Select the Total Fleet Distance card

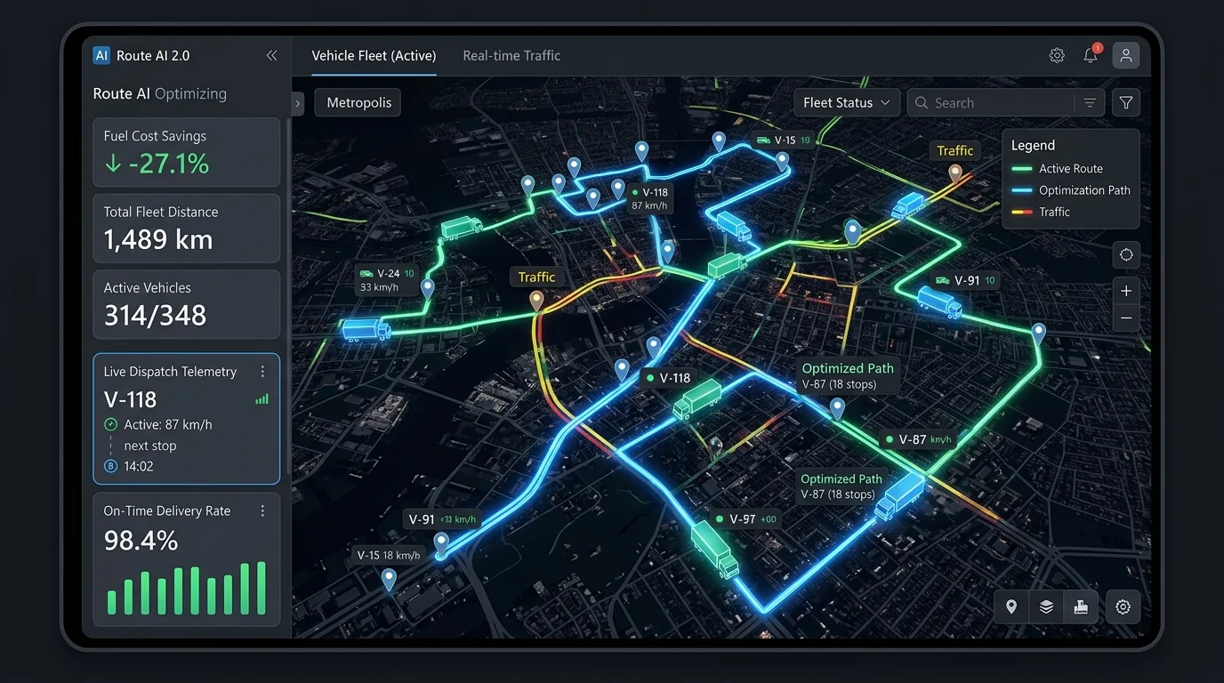187,229
